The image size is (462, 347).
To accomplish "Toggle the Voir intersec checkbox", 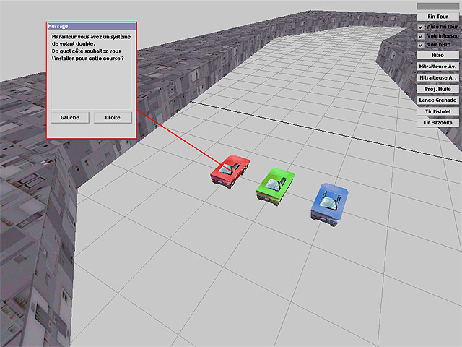I will [421, 35].
